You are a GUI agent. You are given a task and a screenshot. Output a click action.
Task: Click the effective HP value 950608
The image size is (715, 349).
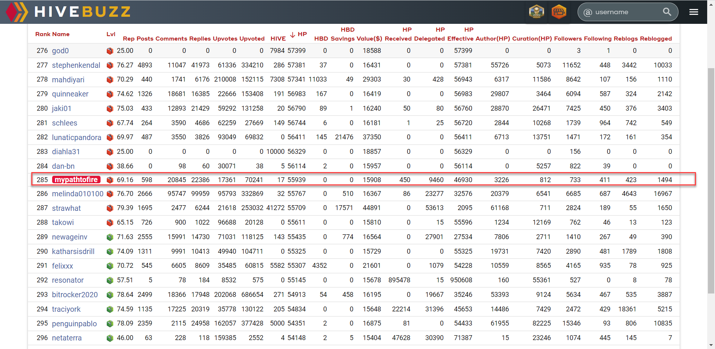[x=461, y=280]
